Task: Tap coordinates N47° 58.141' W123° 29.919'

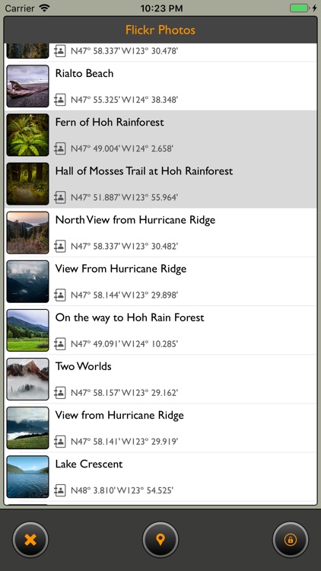Action: (x=124, y=442)
